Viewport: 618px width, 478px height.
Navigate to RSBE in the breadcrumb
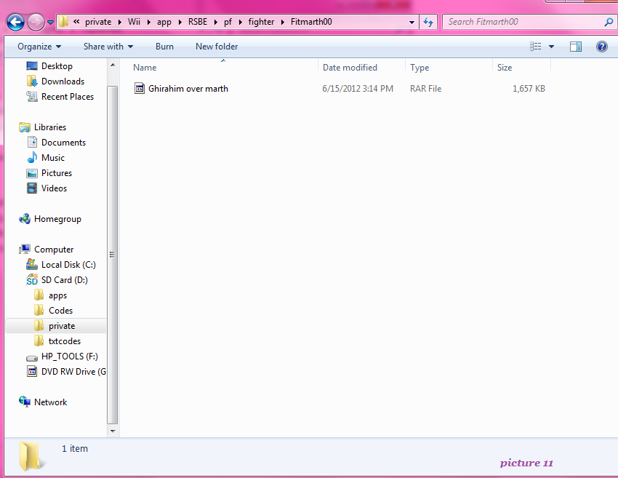pos(198,22)
